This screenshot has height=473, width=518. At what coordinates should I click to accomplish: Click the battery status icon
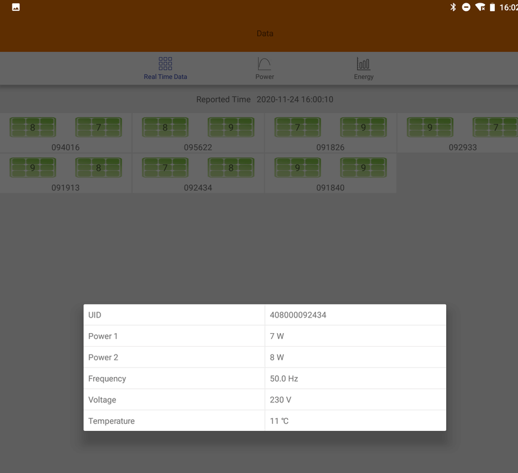point(492,7)
